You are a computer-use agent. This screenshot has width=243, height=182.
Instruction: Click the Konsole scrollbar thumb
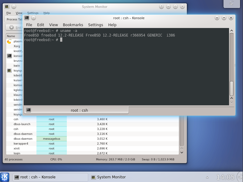tap(231, 89)
